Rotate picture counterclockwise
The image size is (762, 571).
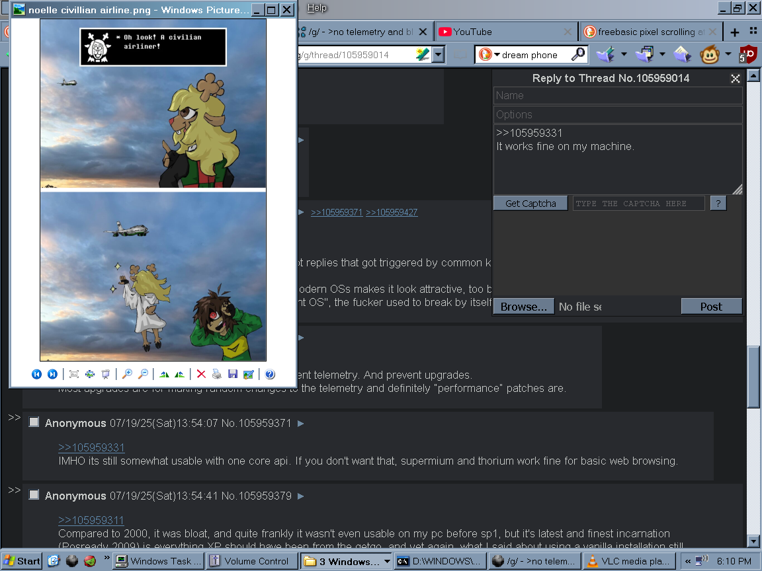pyautogui.click(x=180, y=374)
